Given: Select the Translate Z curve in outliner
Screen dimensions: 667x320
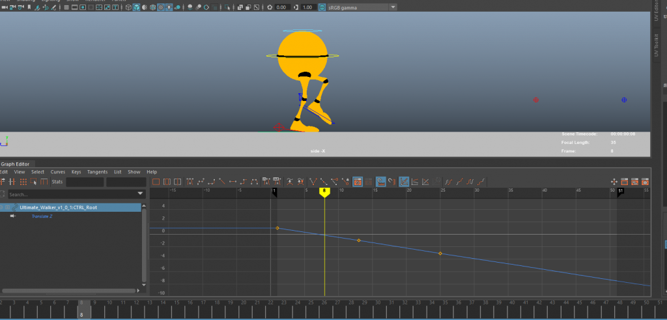Looking at the screenshot, I should pos(42,216).
